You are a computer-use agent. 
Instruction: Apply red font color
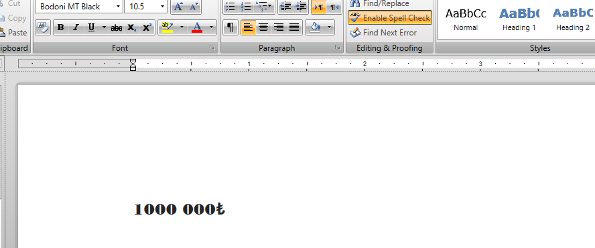(x=197, y=27)
